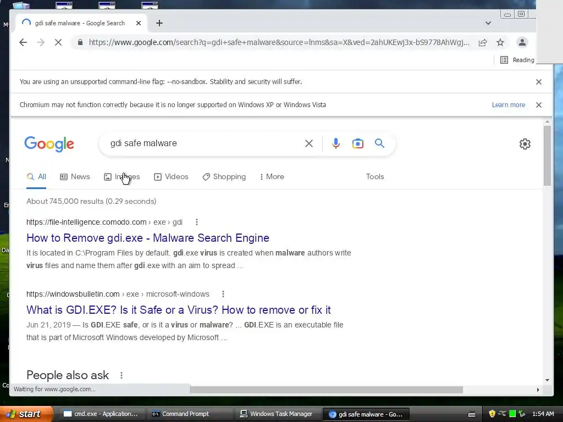This screenshot has height=422, width=563.
Task: Open How to Remove gdi.exe result
Action: 147,238
